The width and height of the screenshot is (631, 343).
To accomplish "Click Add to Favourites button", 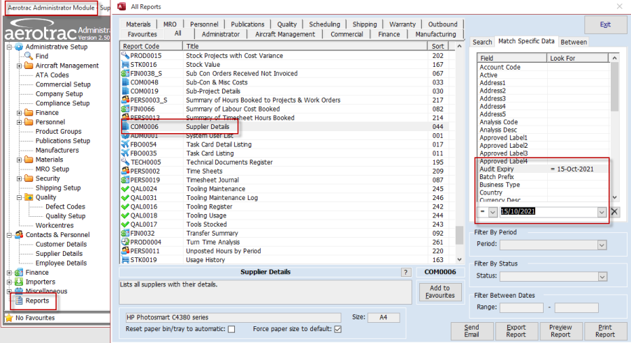I will [x=440, y=291].
